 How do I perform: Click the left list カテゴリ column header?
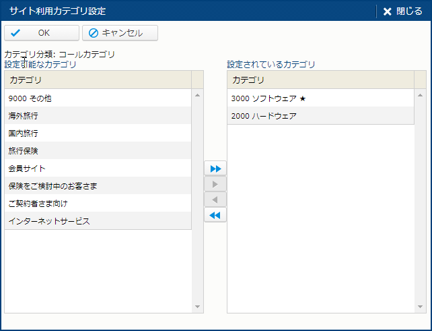(98, 80)
